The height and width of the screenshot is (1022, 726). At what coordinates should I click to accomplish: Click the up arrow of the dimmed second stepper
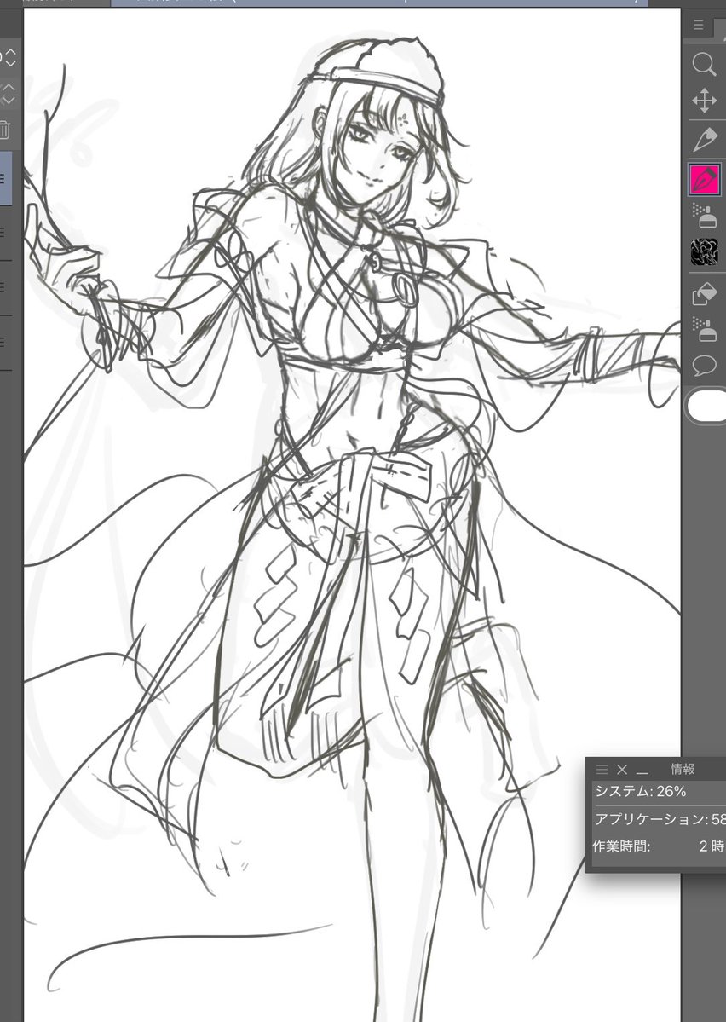pyautogui.click(x=8, y=88)
